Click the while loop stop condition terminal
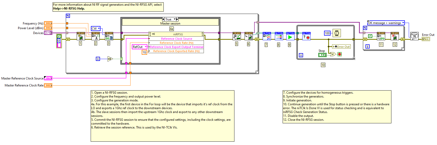The height and width of the screenshot is (145, 437). pyautogui.click(x=339, y=54)
